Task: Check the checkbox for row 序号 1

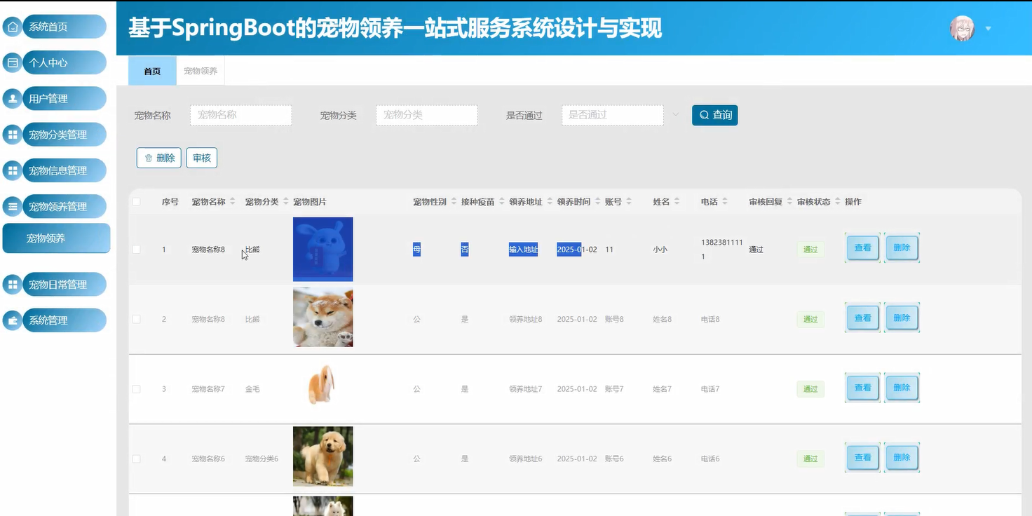Action: coord(137,248)
